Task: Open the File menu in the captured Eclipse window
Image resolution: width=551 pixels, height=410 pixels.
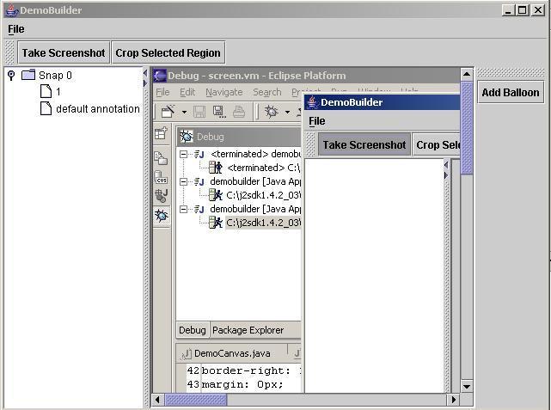Action: (x=162, y=92)
